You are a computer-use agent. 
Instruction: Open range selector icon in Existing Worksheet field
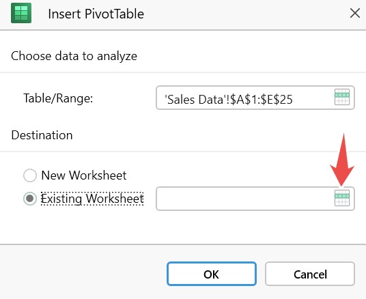(x=342, y=198)
